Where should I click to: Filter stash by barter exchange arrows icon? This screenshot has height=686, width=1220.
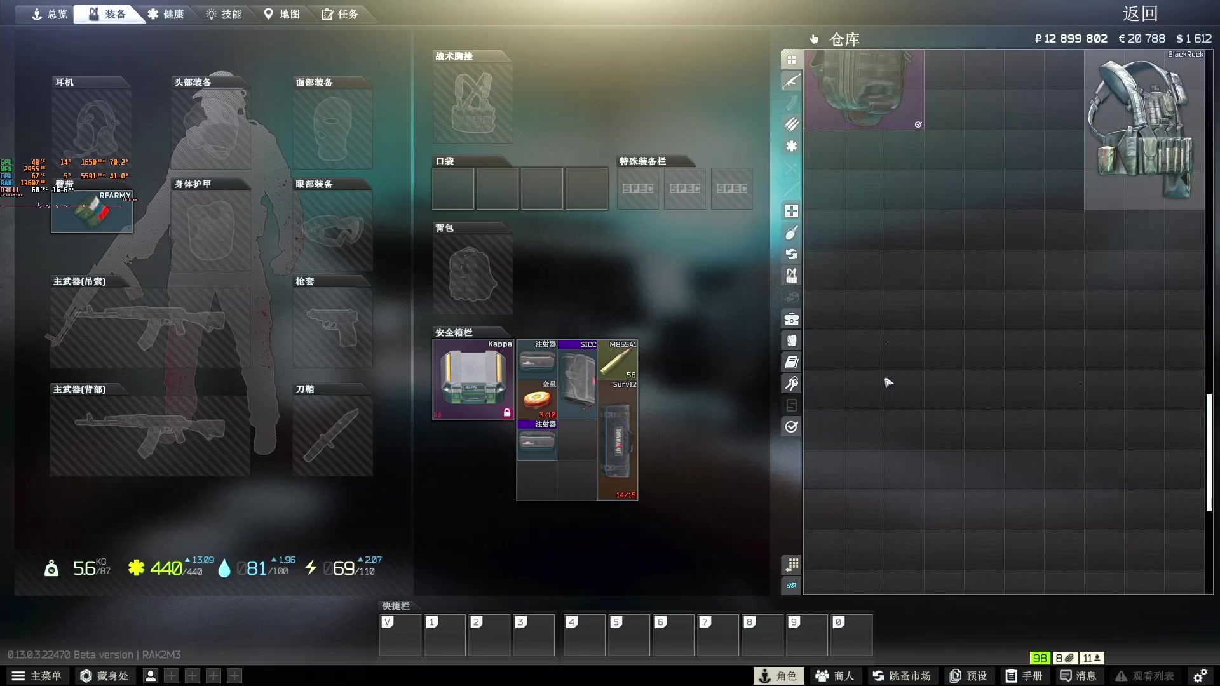coord(791,254)
